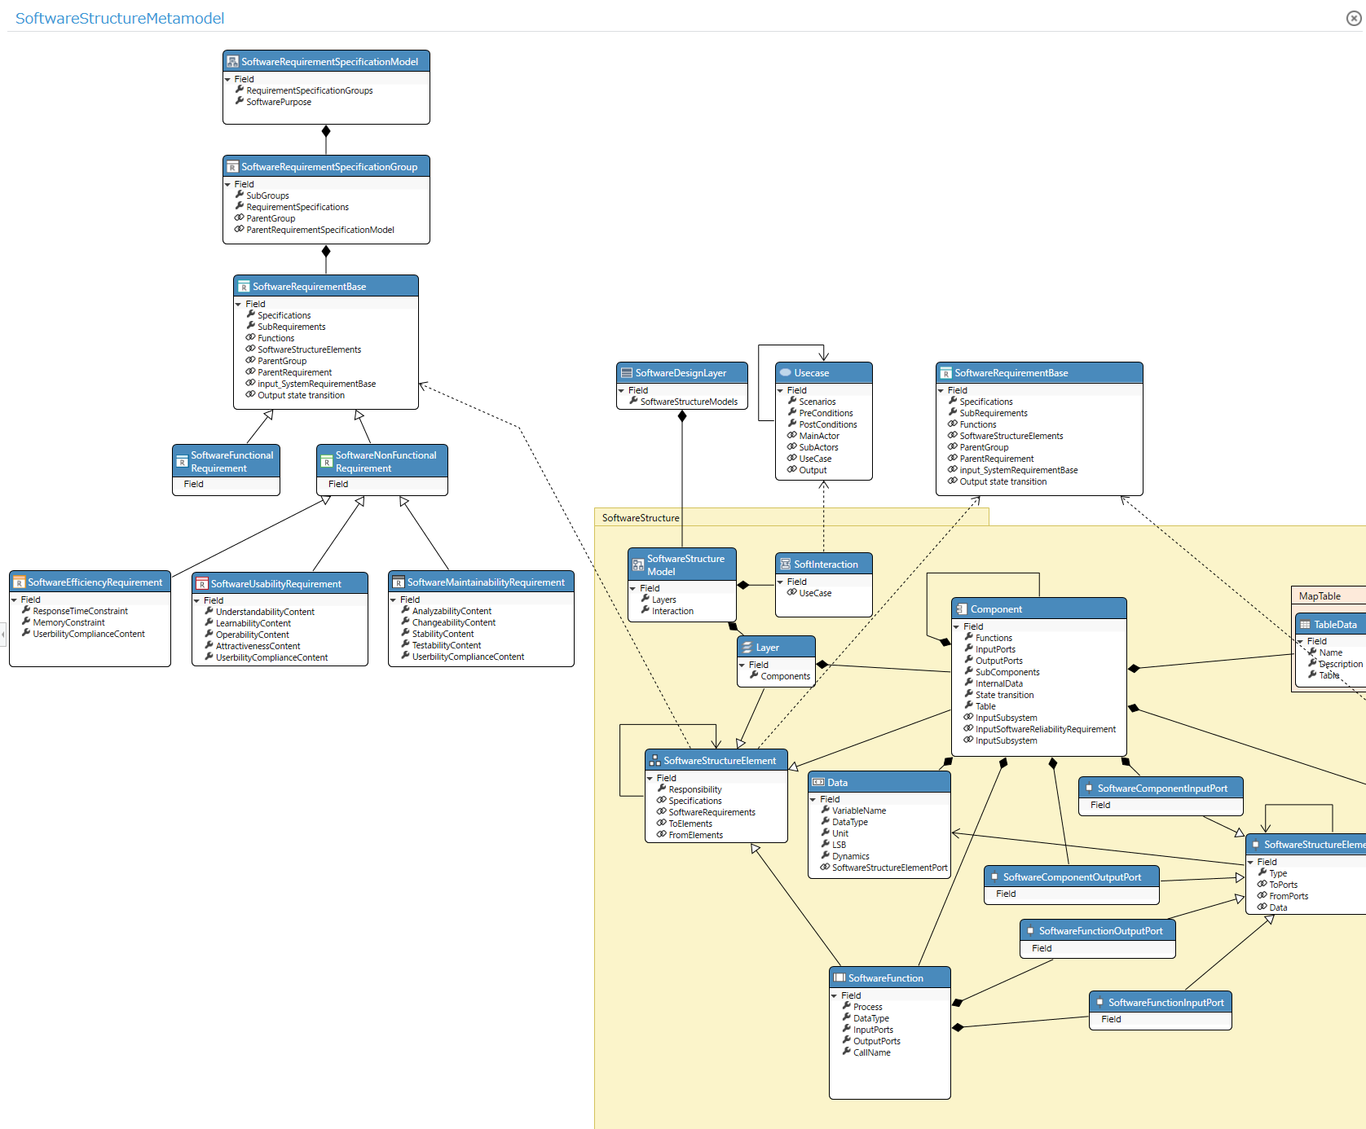Select Process field in SoftwareFunction
Viewport: 1366px width, 1129px height.
point(867,1007)
